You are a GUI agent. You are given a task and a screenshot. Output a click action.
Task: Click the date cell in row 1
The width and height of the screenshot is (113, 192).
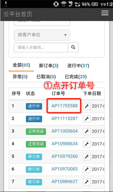[98, 106]
